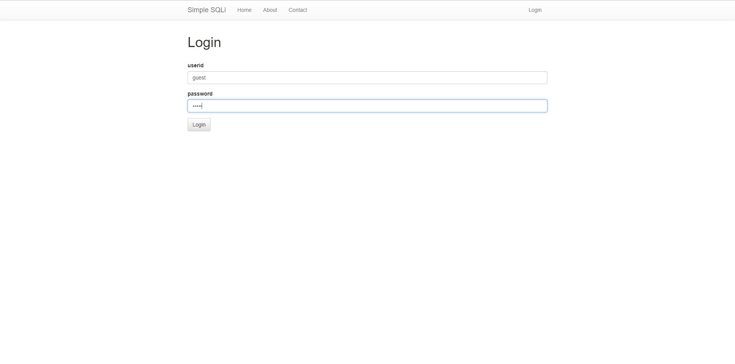735x364 pixels.
Task: Submit with the Login button
Action: (x=199, y=125)
